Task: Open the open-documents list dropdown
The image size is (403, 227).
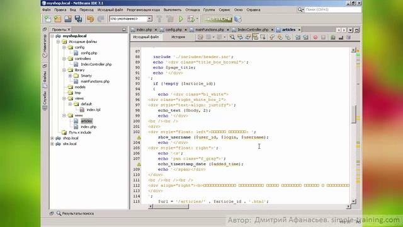Action: pyautogui.click(x=350, y=30)
